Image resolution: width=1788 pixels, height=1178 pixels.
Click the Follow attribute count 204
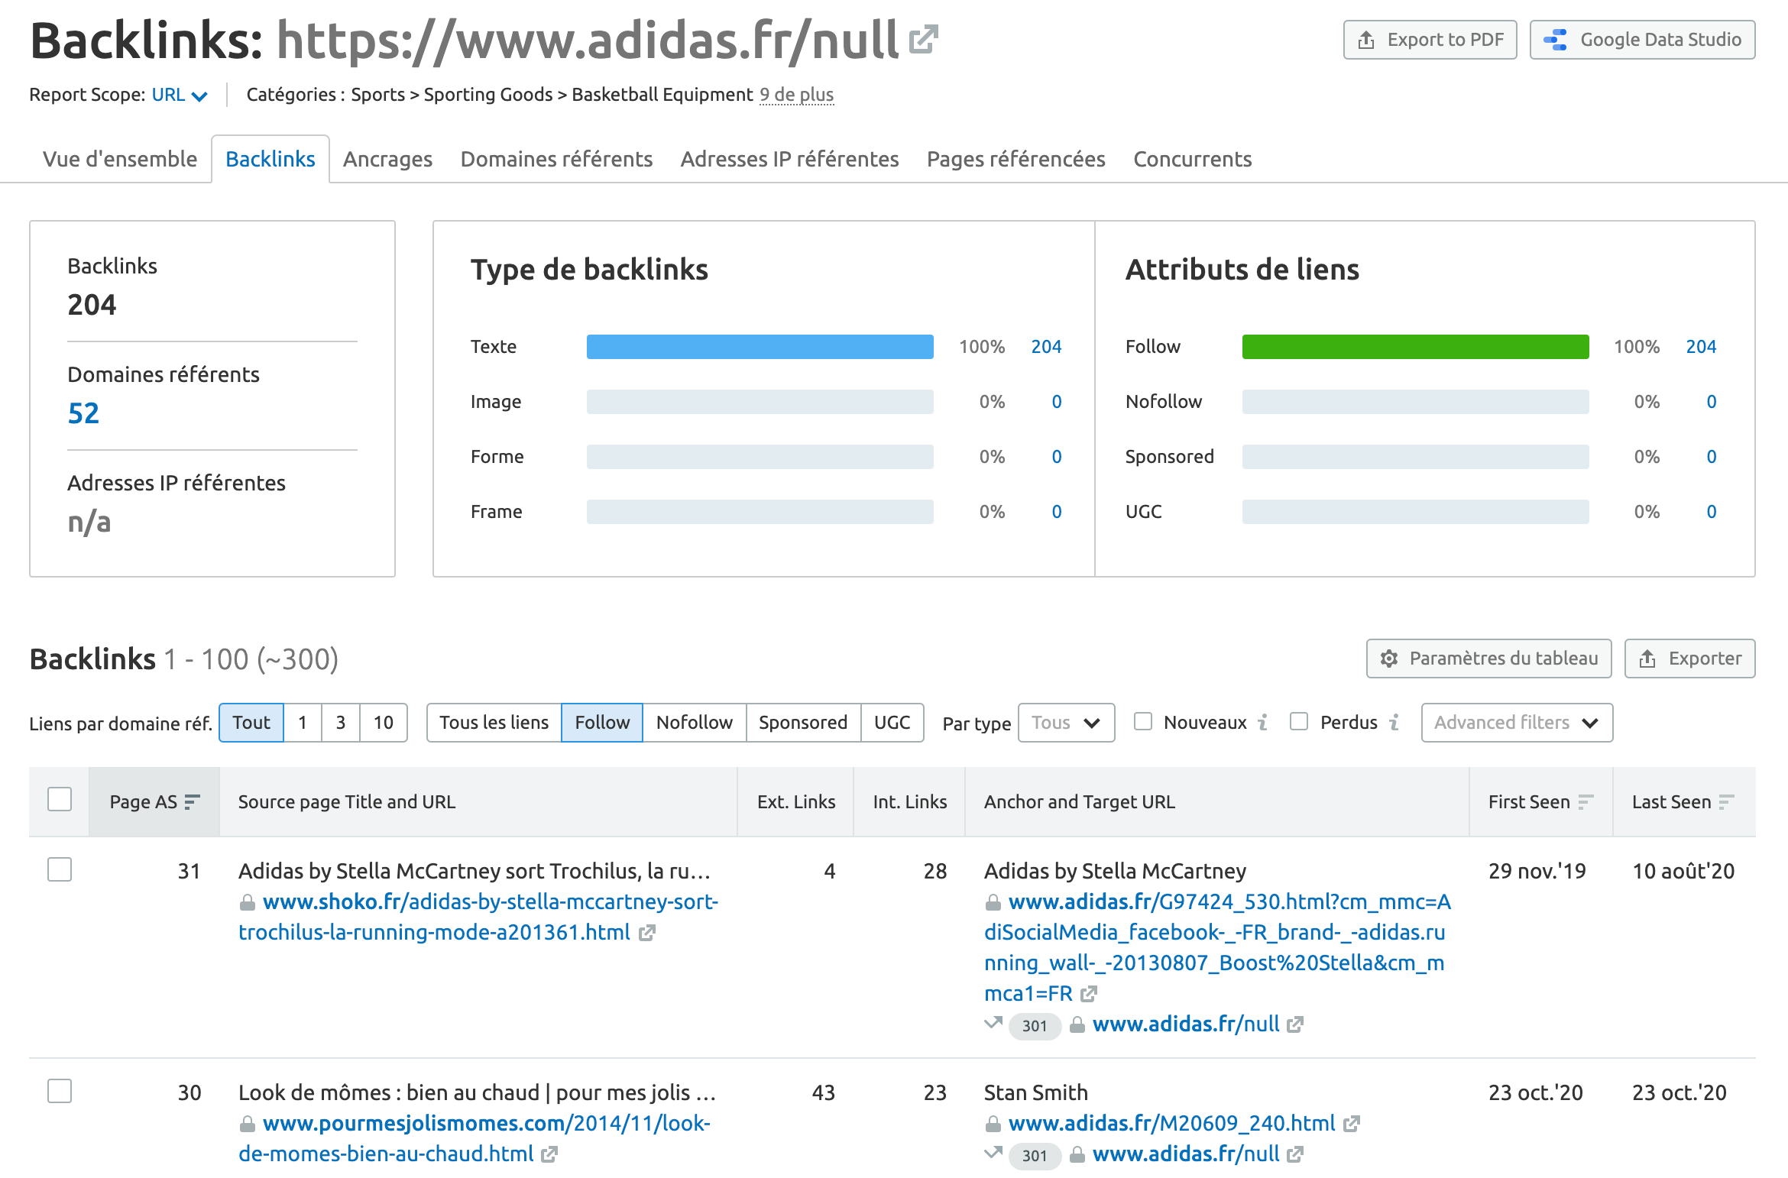(x=1701, y=347)
